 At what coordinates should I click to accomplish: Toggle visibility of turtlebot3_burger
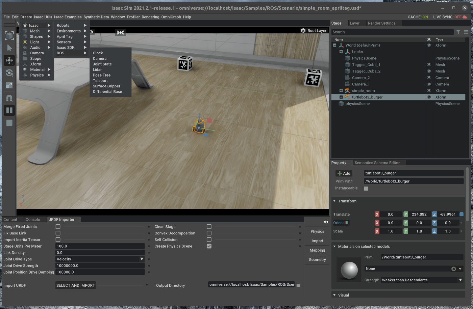pos(429,97)
